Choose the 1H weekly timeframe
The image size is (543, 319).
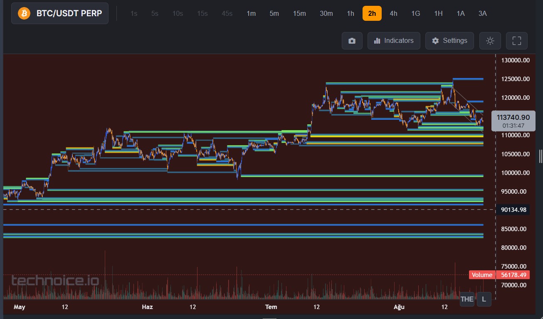pos(438,13)
